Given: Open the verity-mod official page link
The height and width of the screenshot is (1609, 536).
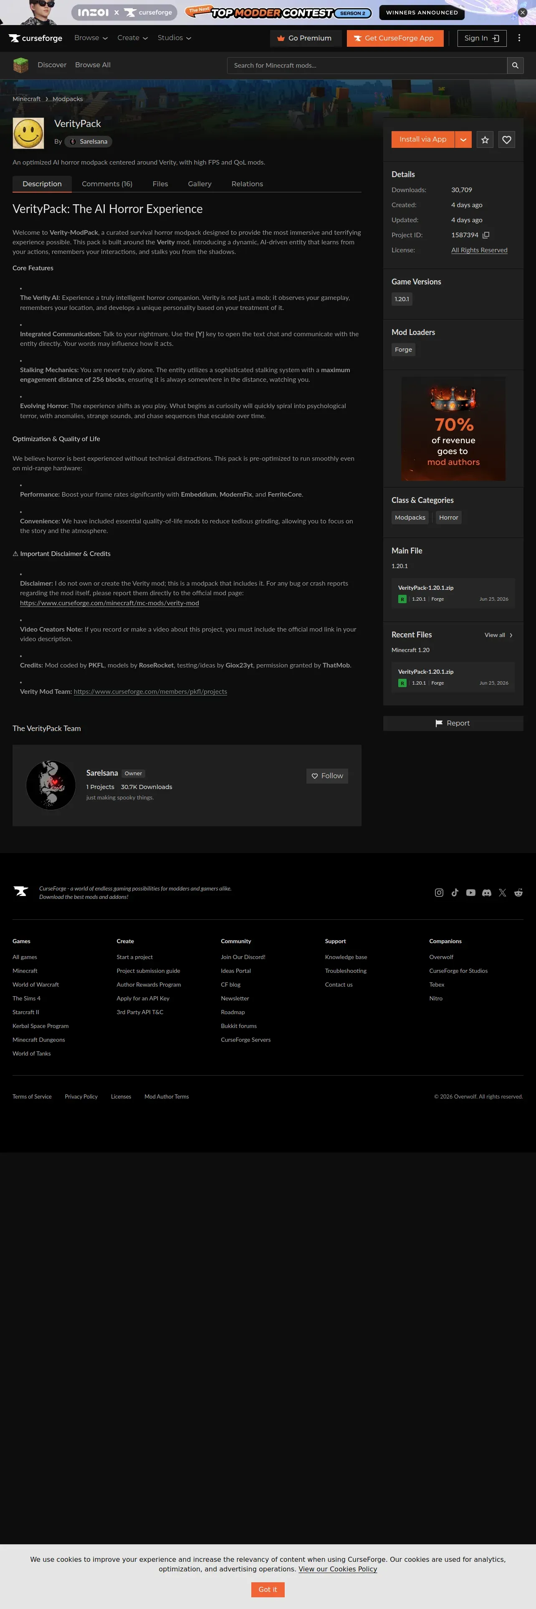Looking at the screenshot, I should tap(109, 603).
